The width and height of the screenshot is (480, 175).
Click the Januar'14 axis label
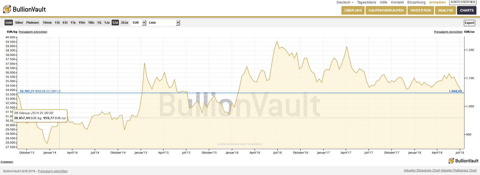tap(50, 153)
